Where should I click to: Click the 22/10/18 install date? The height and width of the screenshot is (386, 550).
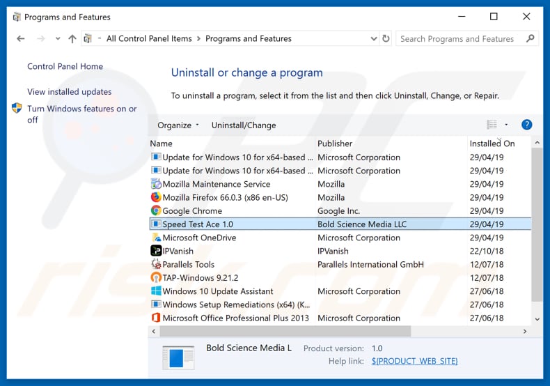[487, 251]
